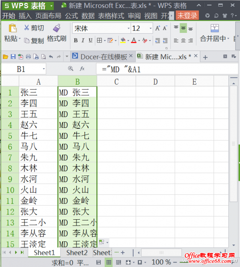The width and height of the screenshot is (240, 267).
Task: Set bottom vertical alignment
Action: (x=190, y=28)
